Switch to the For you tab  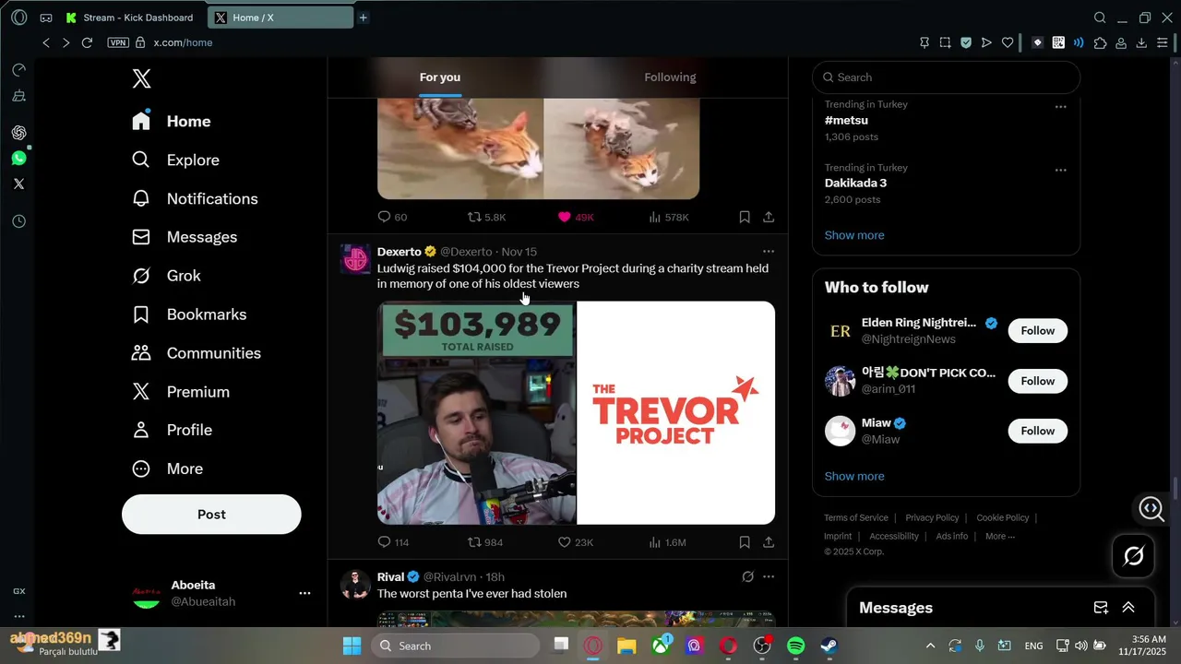440,77
